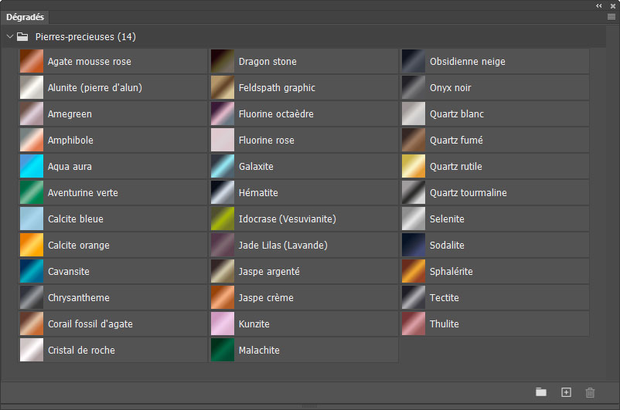Select the Pierres-precieuses folder icon
The width and height of the screenshot is (620, 410).
click(x=23, y=36)
